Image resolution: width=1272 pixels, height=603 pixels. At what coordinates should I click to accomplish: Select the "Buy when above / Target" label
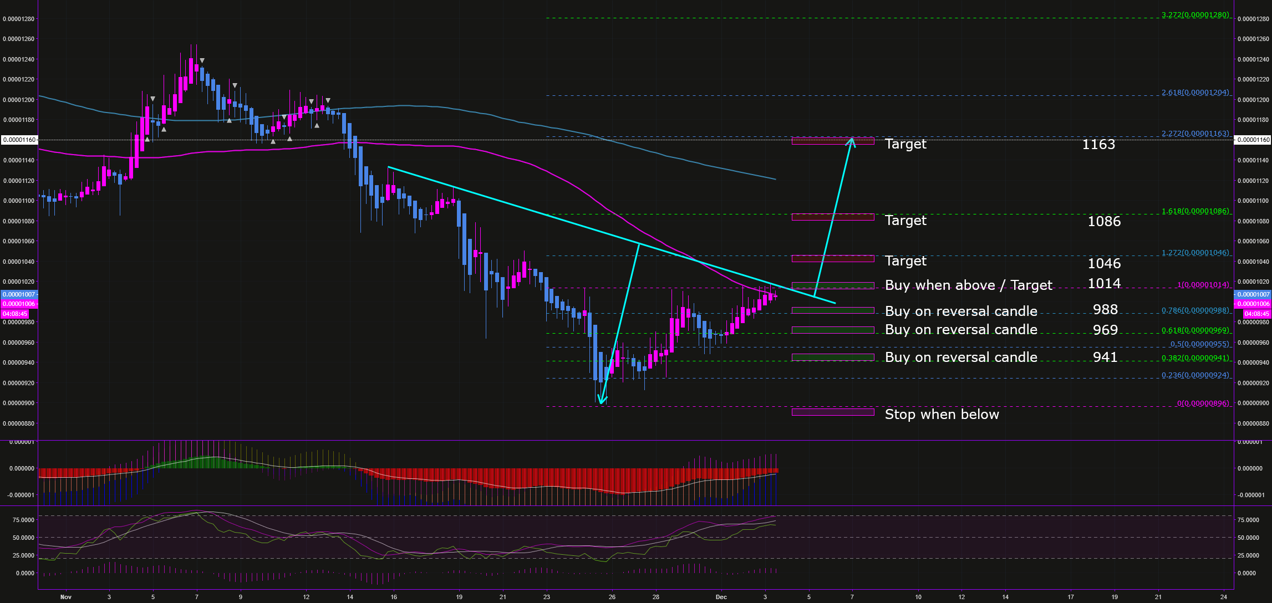(968, 285)
